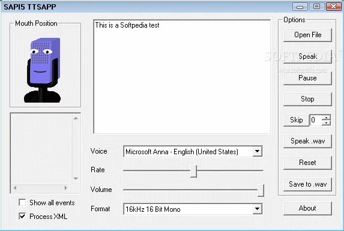The width and height of the screenshot is (344, 231).
Task: Select the Microsoft Anna voice combo box
Action: (193, 151)
